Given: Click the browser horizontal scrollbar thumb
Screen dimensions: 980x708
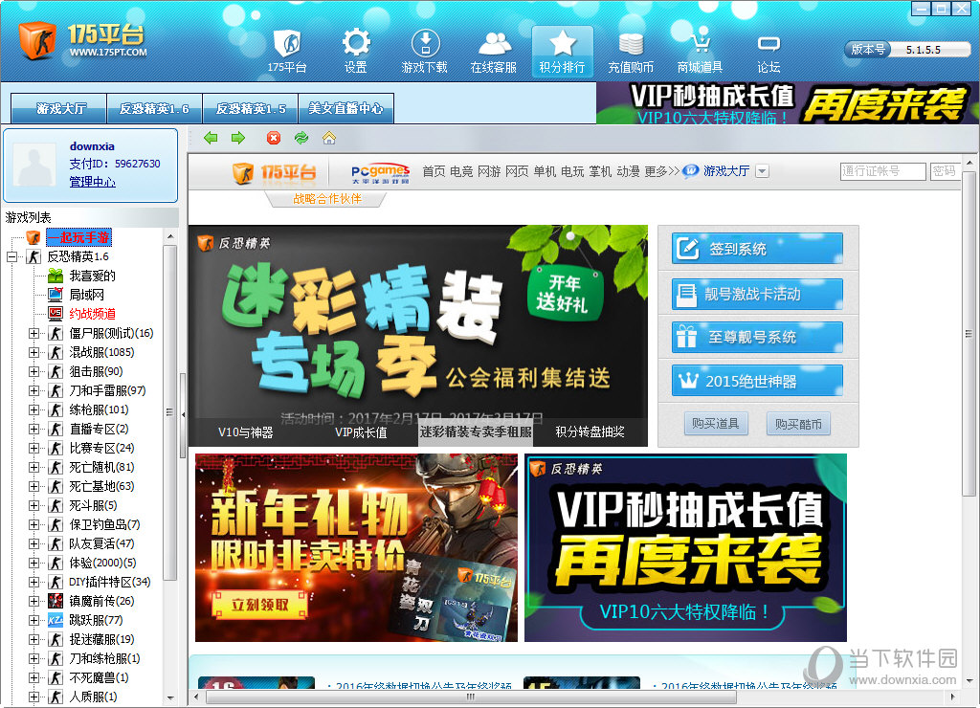Looking at the screenshot, I should 471,697.
